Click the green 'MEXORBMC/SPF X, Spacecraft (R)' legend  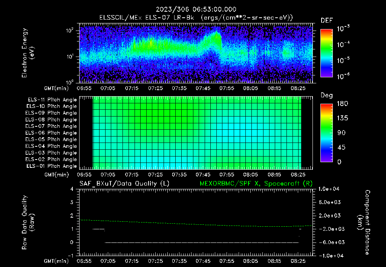[x=256, y=184]
